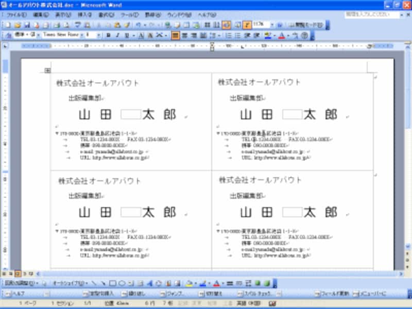The height and width of the screenshot is (309, 412).
Task: Click the Paste clipboard icon
Action: pos(117,25)
